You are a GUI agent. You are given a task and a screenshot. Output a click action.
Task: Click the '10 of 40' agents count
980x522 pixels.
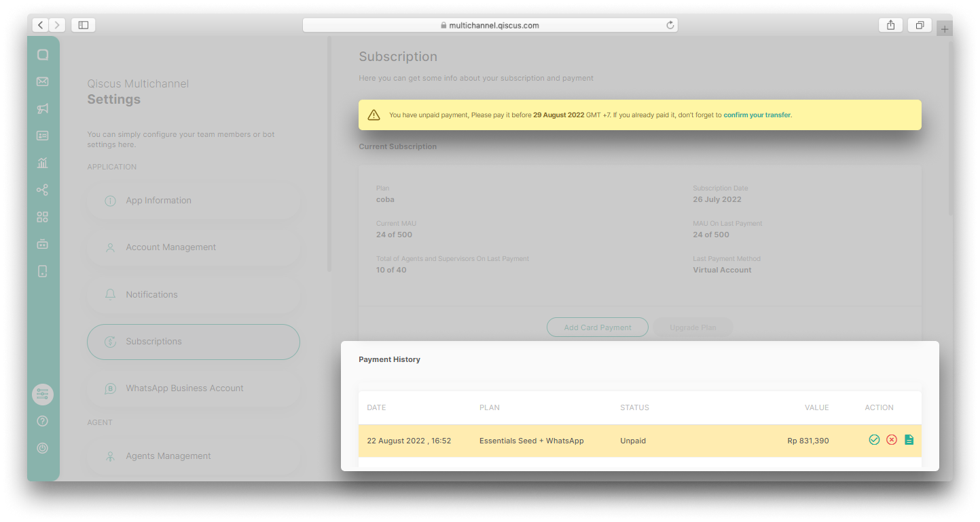[x=391, y=270]
